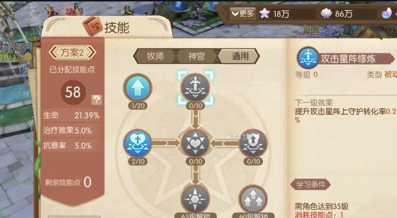The image size is (397, 218).
Task: Click the 技能 book icon in header
Action: tap(92, 26)
